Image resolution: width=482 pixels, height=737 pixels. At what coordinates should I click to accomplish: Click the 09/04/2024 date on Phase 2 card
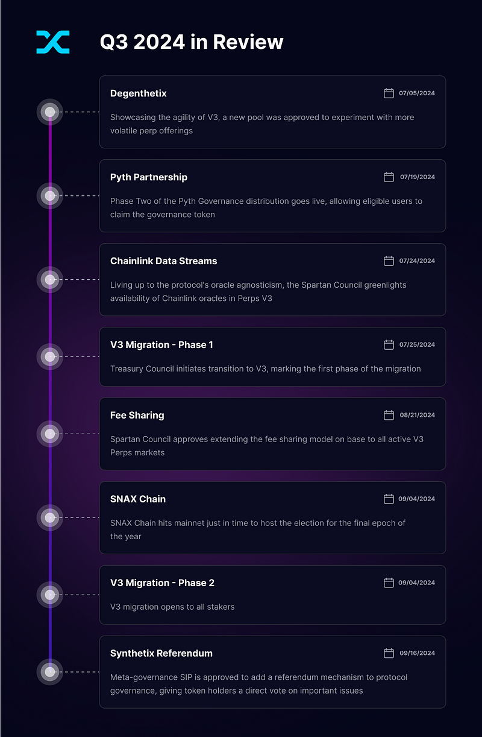pyautogui.click(x=416, y=583)
